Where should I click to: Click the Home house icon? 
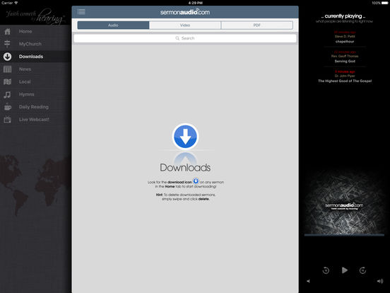(x=8, y=31)
